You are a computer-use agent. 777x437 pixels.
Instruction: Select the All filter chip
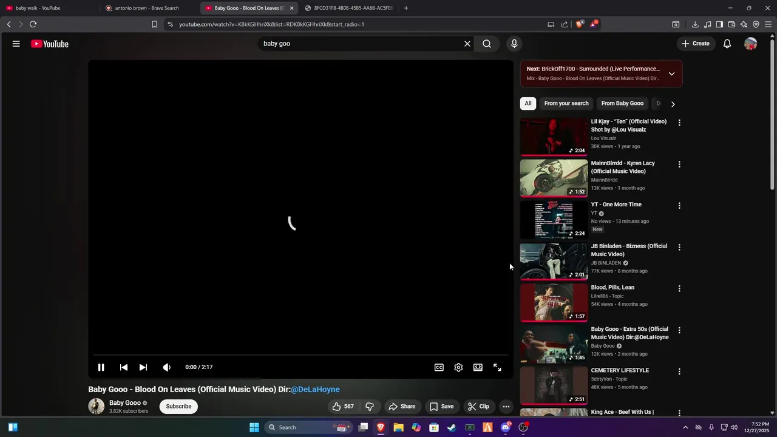[x=528, y=103]
